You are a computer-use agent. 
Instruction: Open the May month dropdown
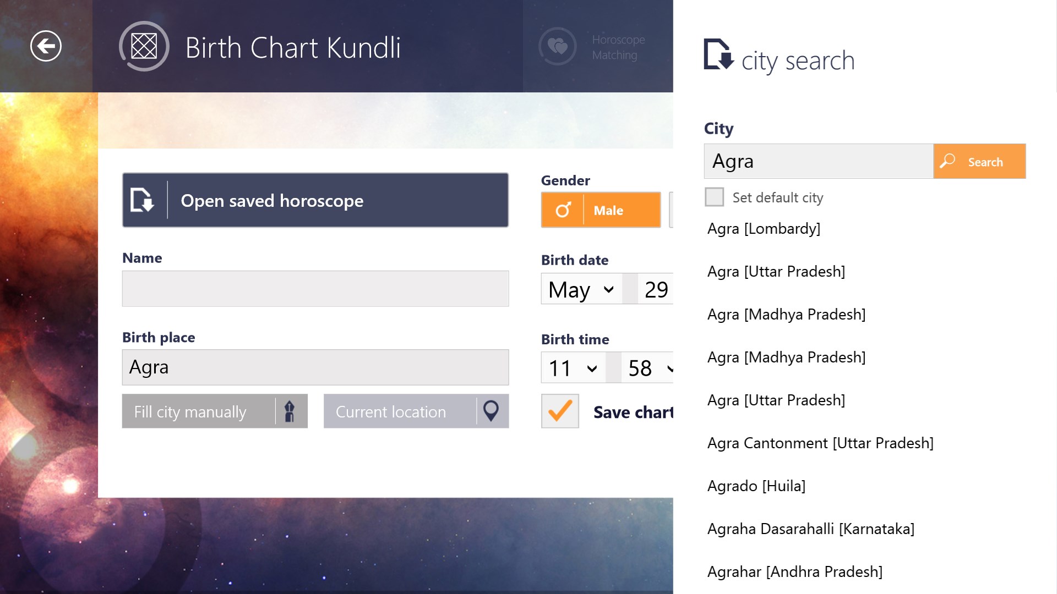582,289
